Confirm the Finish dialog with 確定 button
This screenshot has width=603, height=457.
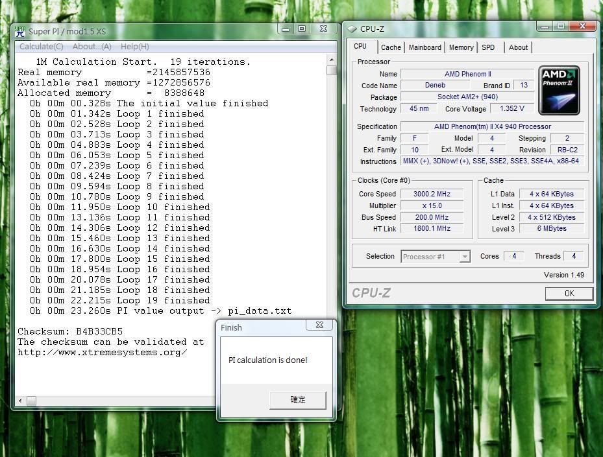pos(298,400)
